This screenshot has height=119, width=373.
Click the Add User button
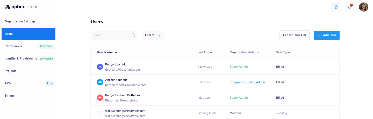tap(327, 35)
